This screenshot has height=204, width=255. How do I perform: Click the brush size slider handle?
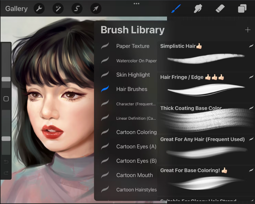click(6, 79)
